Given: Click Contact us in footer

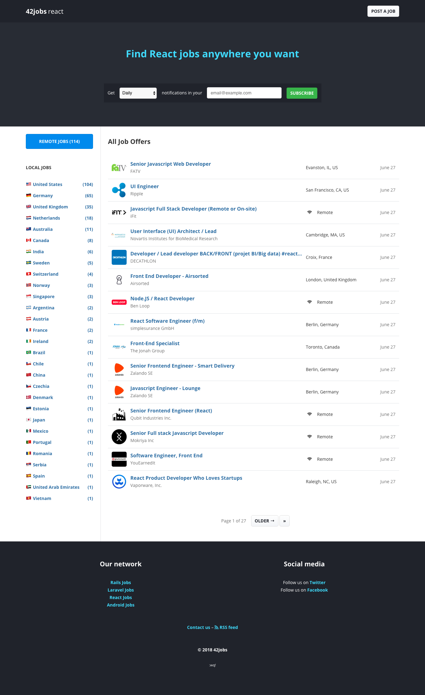Looking at the screenshot, I should [x=198, y=627].
